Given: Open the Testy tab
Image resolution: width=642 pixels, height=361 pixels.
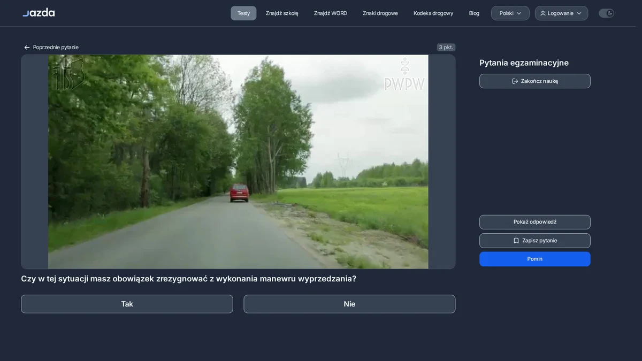Looking at the screenshot, I should (243, 13).
